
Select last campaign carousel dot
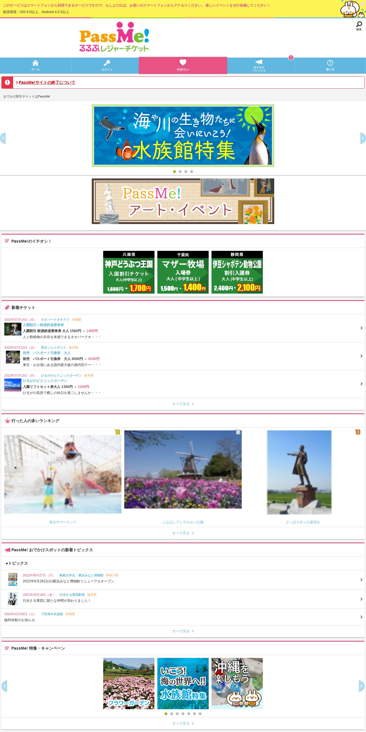pyautogui.click(x=200, y=714)
